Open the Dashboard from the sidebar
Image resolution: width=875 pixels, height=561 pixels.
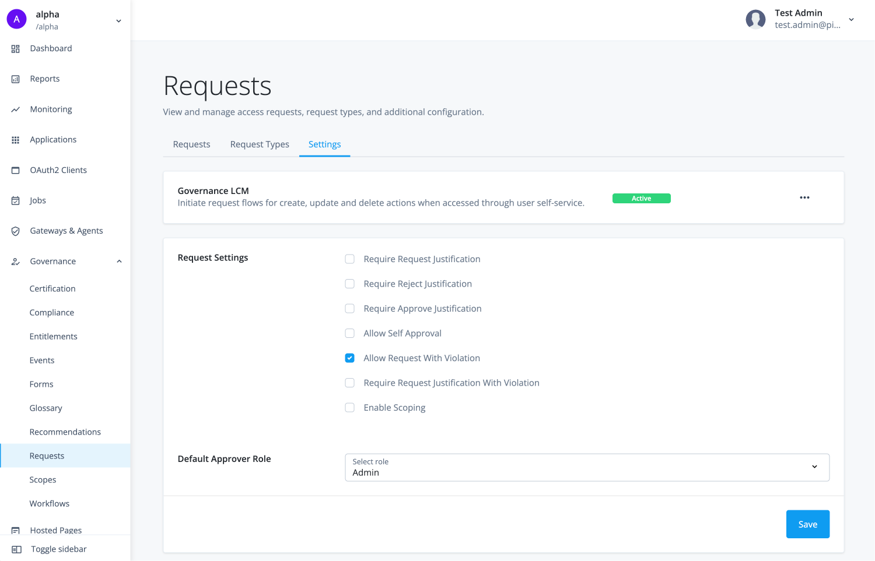(x=51, y=48)
